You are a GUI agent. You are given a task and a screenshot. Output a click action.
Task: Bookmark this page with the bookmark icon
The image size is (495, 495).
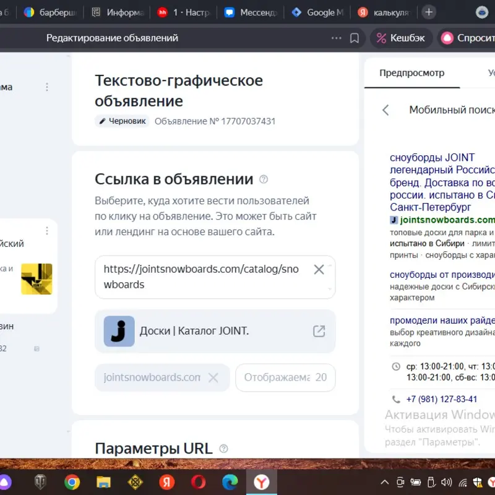coord(354,38)
